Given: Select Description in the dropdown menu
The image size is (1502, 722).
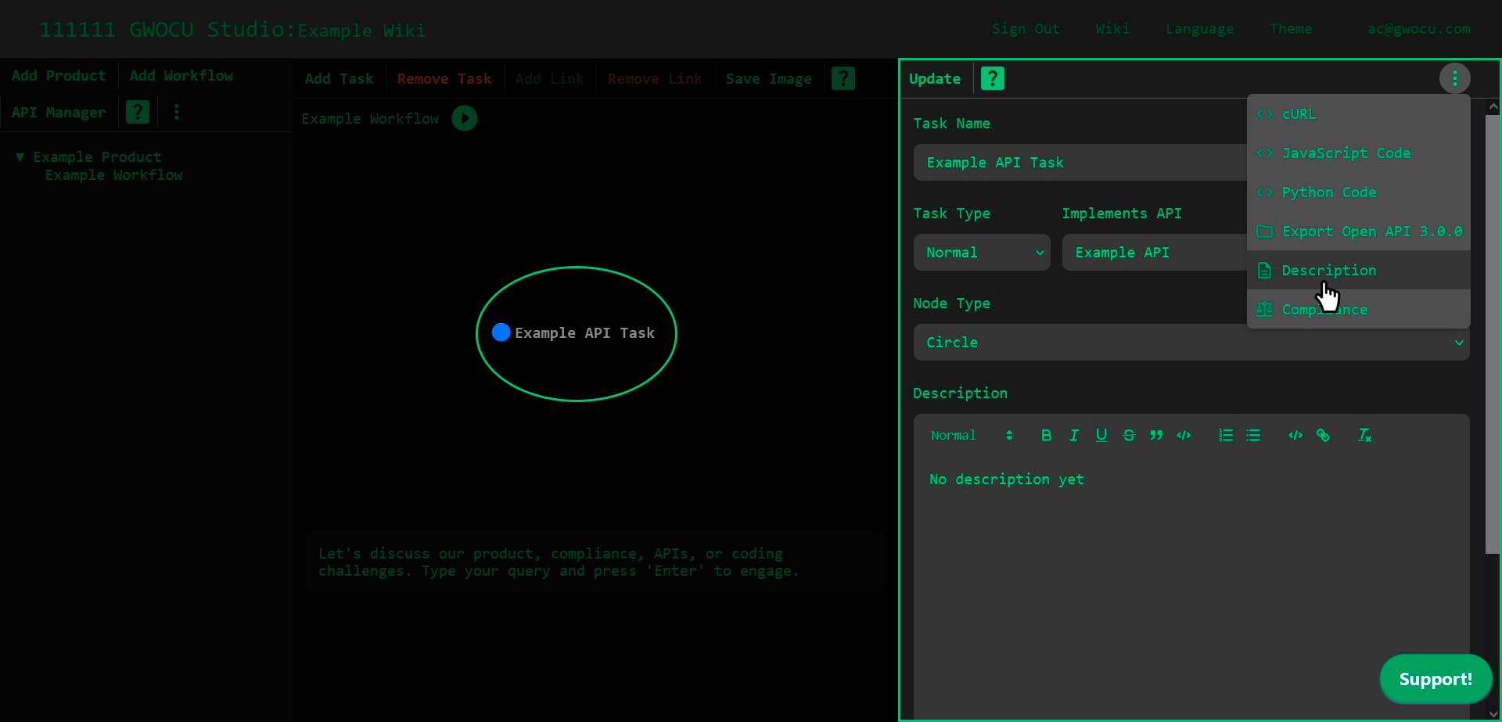Looking at the screenshot, I should (1358, 271).
